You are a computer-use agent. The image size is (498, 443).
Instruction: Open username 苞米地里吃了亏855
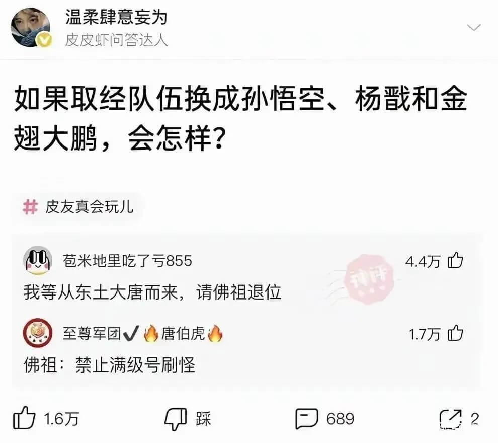pos(127,261)
